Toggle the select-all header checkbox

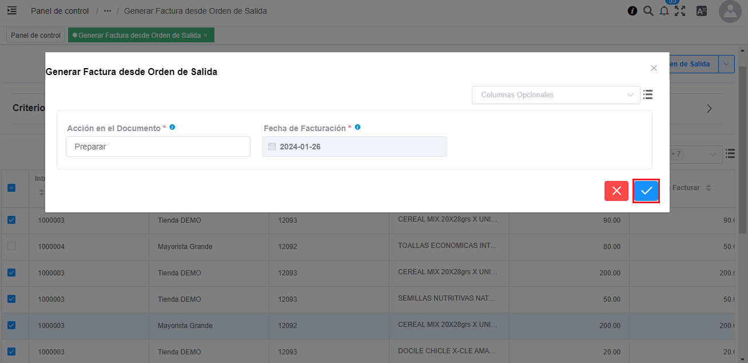pos(11,188)
